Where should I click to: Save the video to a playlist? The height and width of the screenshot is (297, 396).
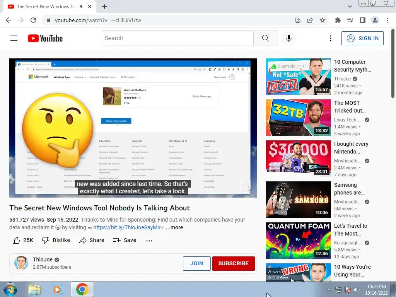[x=125, y=240]
